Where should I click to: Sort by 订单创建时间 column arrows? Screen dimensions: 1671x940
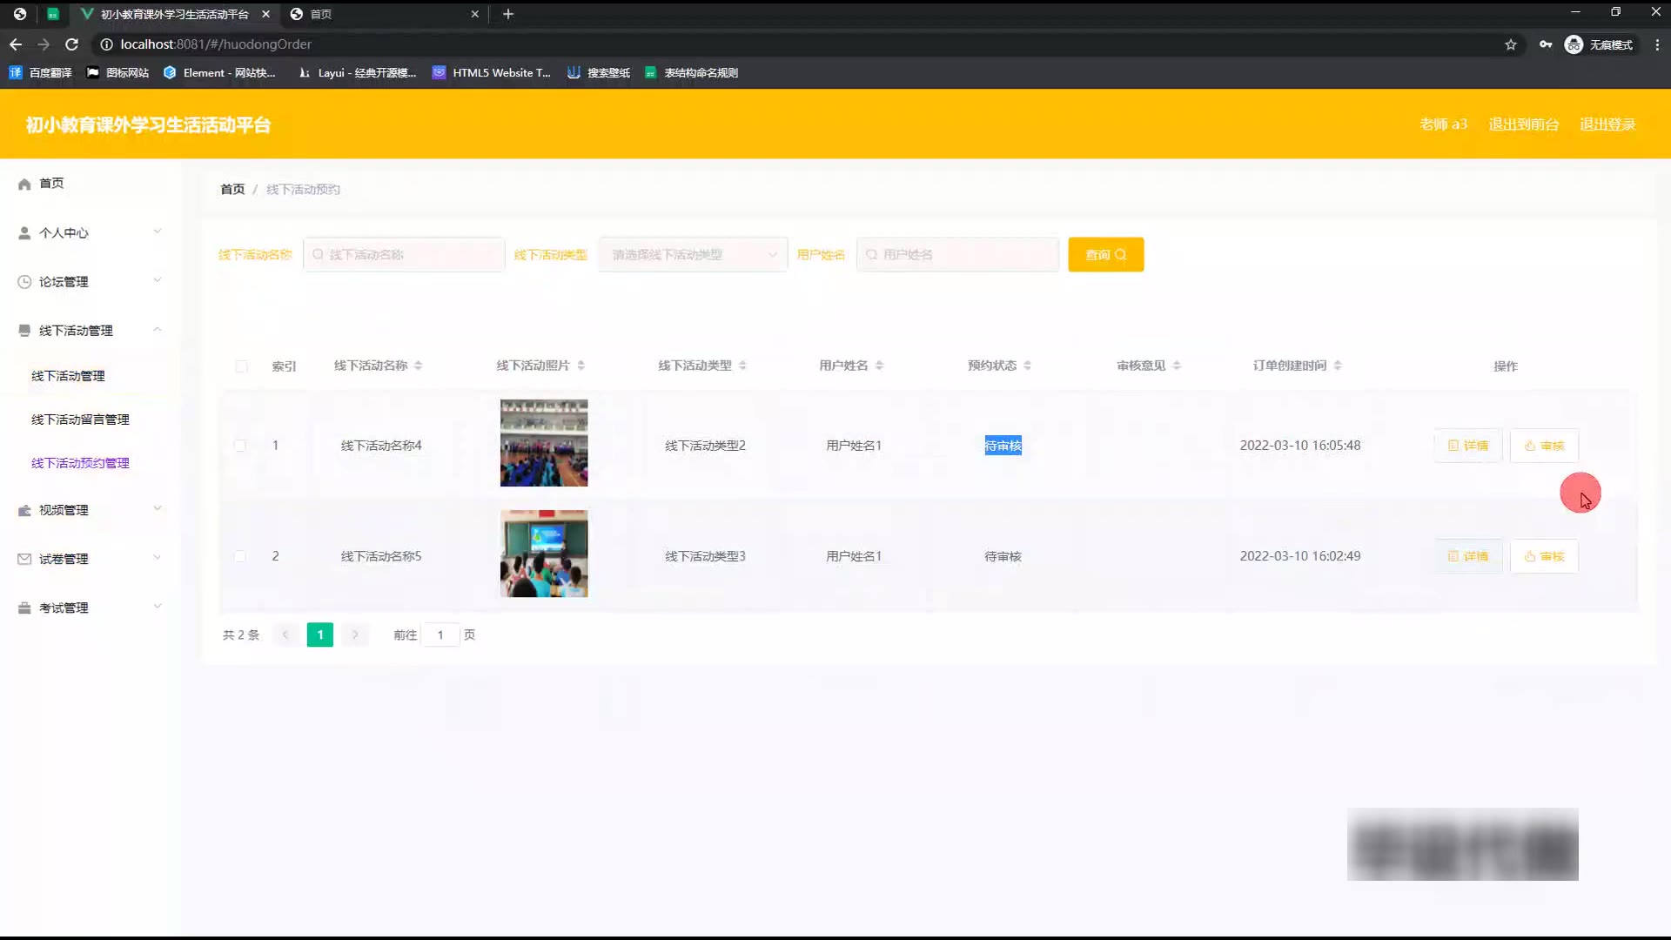1338,366
